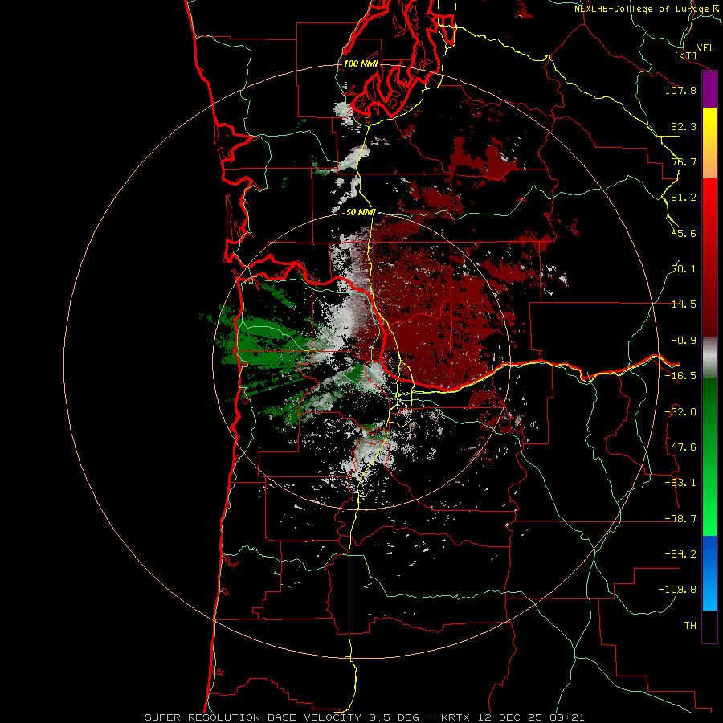Click the 92.3 value on velocity scale
The image size is (723, 723).
pyautogui.click(x=684, y=126)
